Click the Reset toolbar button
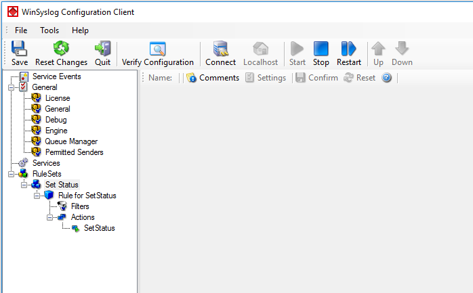This screenshot has height=293, width=473. coord(360,78)
